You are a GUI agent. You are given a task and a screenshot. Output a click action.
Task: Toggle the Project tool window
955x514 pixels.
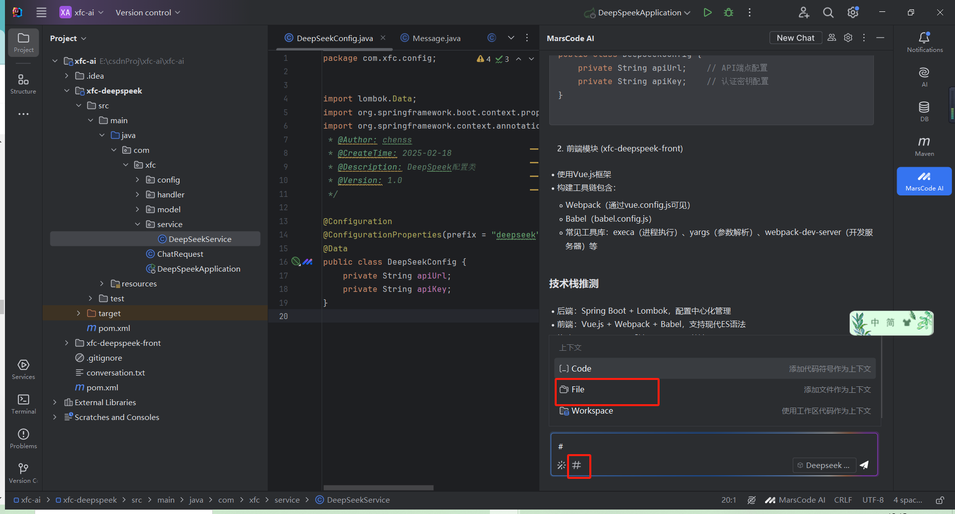click(x=23, y=43)
